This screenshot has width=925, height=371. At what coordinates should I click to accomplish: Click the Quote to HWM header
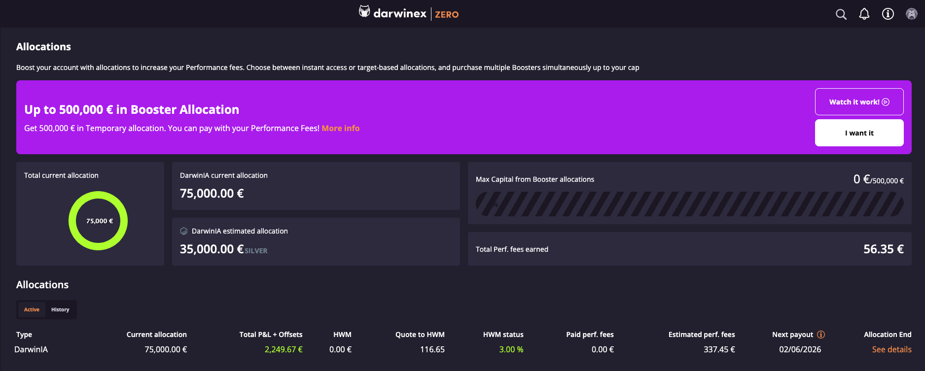point(420,335)
